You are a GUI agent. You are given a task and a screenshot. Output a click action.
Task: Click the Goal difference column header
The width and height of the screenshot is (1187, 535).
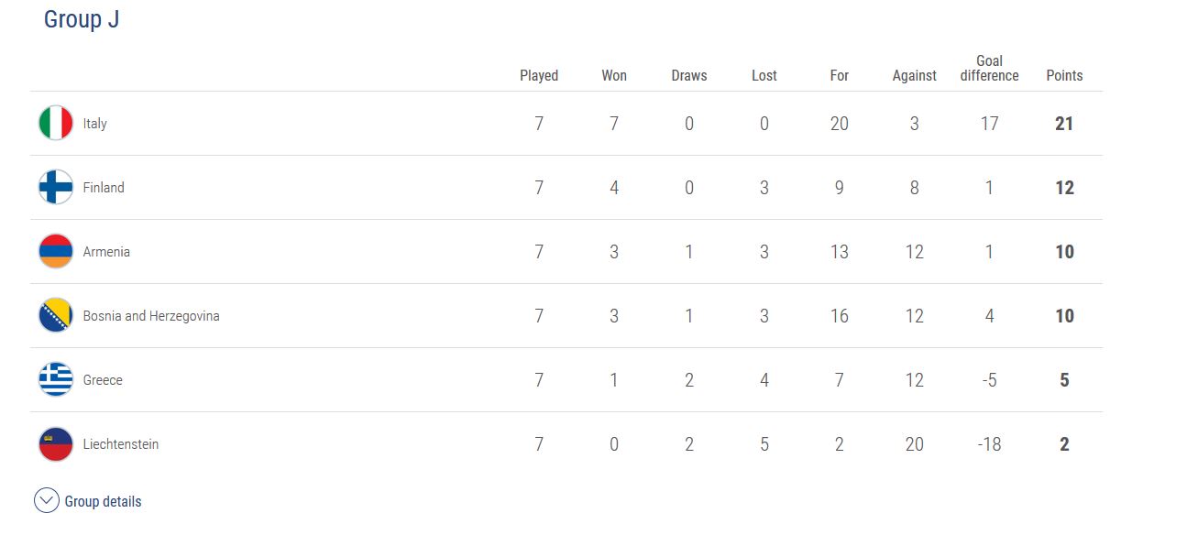(x=989, y=69)
